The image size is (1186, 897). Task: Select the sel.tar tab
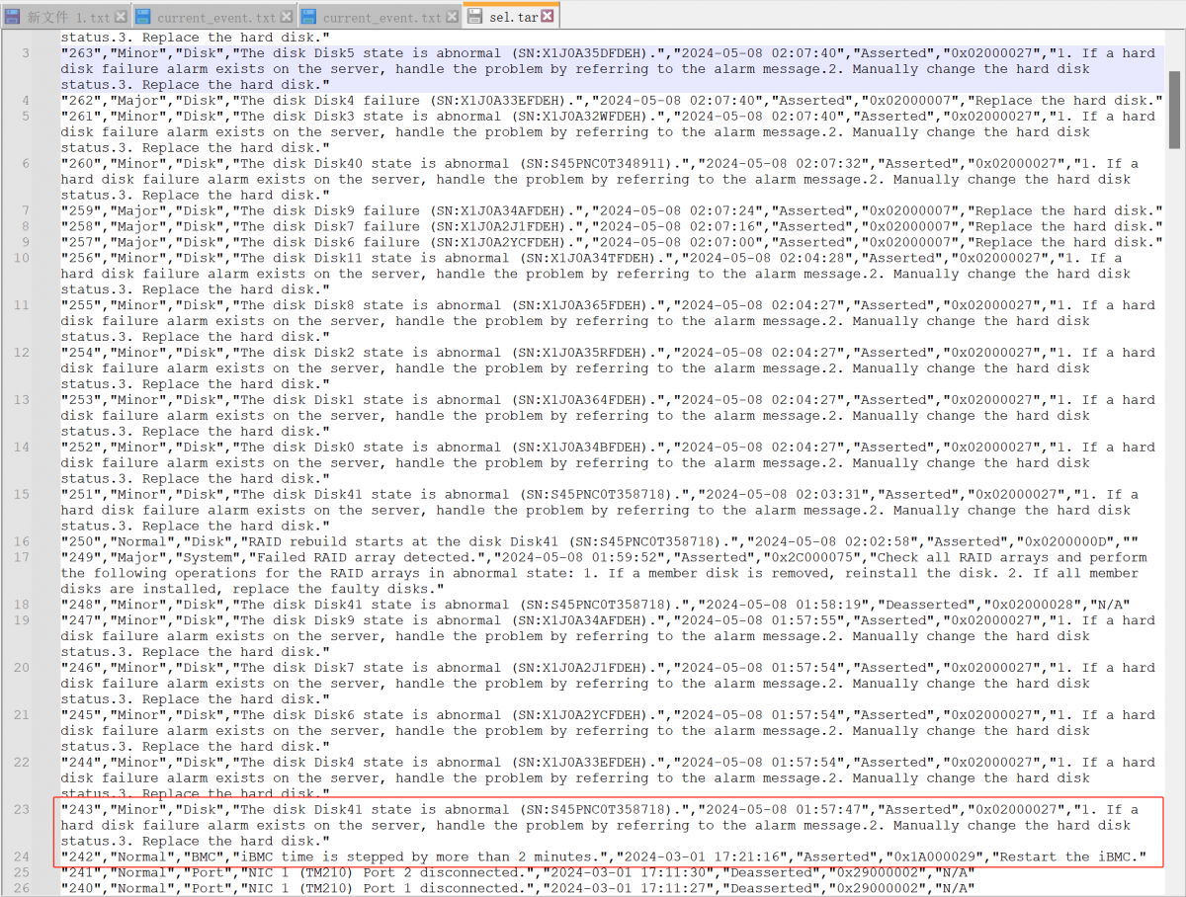(x=513, y=17)
